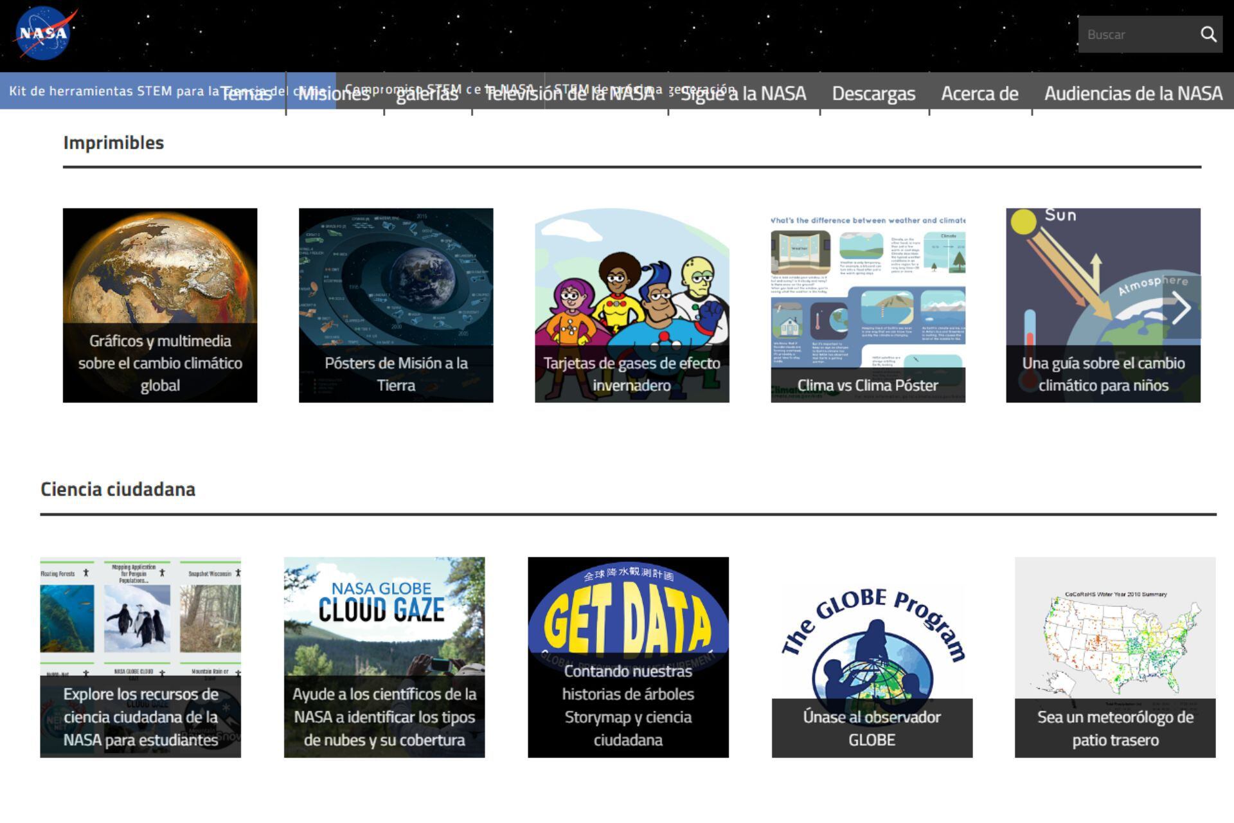1234x823 pixels.
Task: Open the GET DATA Storymap card
Action: click(x=628, y=657)
